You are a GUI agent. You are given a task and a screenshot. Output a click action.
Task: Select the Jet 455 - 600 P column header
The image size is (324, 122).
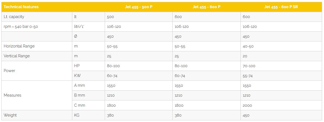point(206,7)
